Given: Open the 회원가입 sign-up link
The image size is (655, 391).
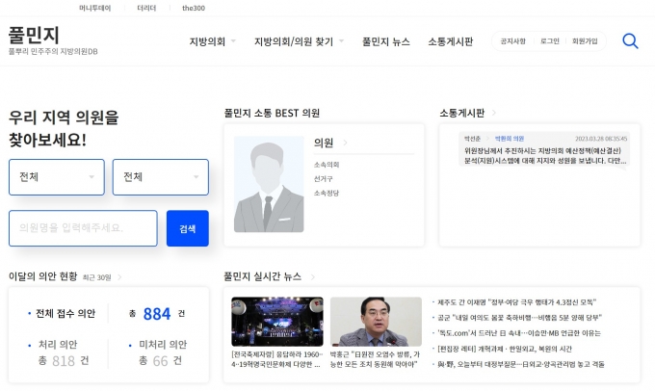Looking at the screenshot, I should coord(585,41).
